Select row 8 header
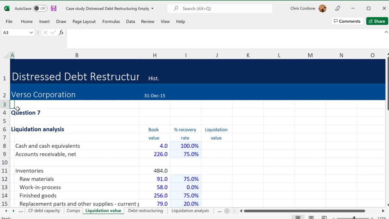Viewport: 389px width, 219px height. 5,146
